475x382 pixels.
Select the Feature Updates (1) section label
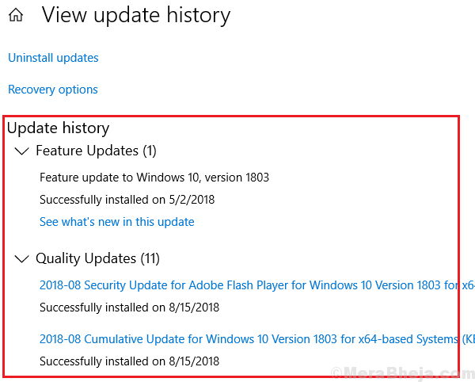tap(96, 151)
